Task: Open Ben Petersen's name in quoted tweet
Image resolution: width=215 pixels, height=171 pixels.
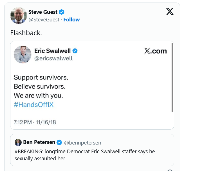Action: (x=39, y=142)
